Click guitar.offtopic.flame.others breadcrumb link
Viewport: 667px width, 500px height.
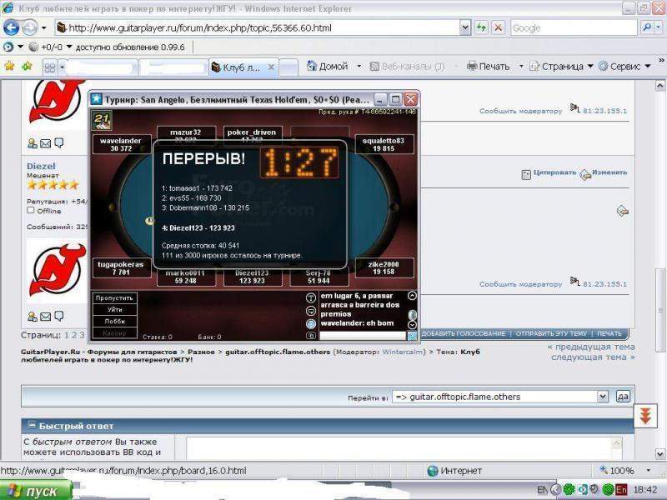[278, 352]
